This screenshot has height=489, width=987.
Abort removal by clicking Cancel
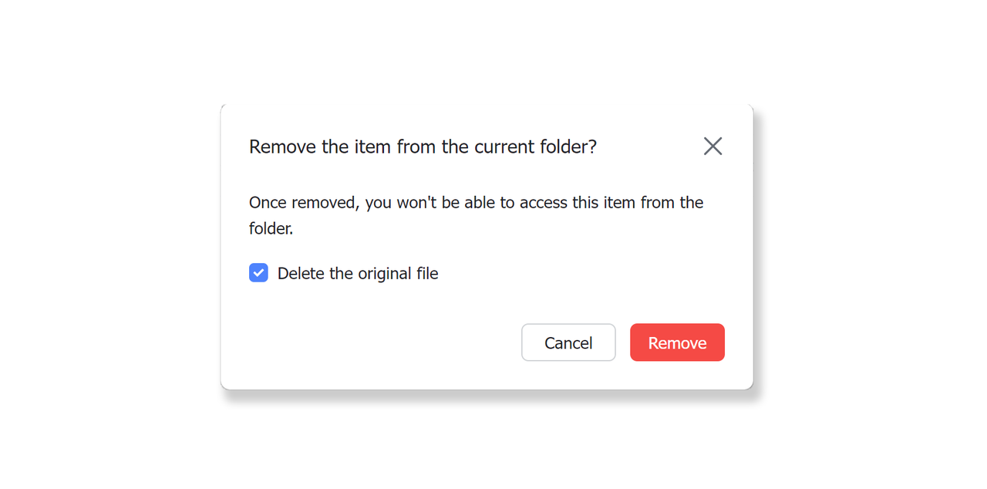coord(568,342)
